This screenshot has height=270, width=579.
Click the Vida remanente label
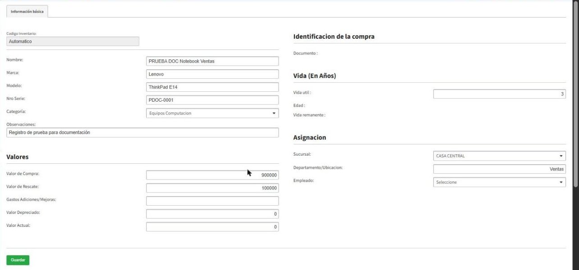tap(309, 115)
